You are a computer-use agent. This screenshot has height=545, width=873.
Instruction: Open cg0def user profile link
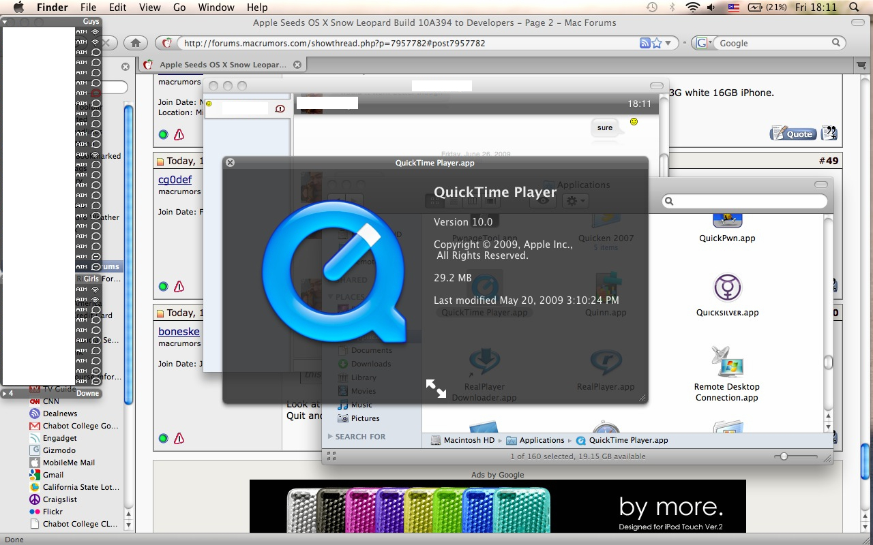[175, 180]
